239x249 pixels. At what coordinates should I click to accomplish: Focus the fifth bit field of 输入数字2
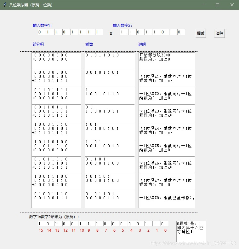(x=156, y=32)
